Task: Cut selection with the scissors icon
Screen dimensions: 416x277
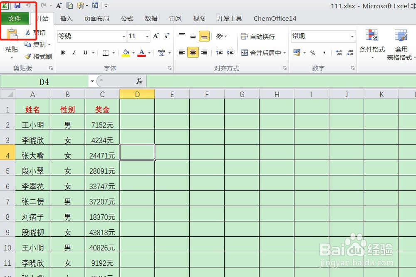Action: (x=27, y=32)
